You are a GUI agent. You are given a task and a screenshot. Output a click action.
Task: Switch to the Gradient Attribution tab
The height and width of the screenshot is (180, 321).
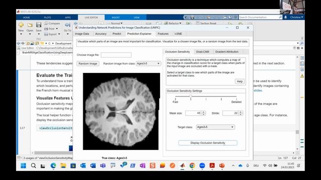(x=227, y=51)
